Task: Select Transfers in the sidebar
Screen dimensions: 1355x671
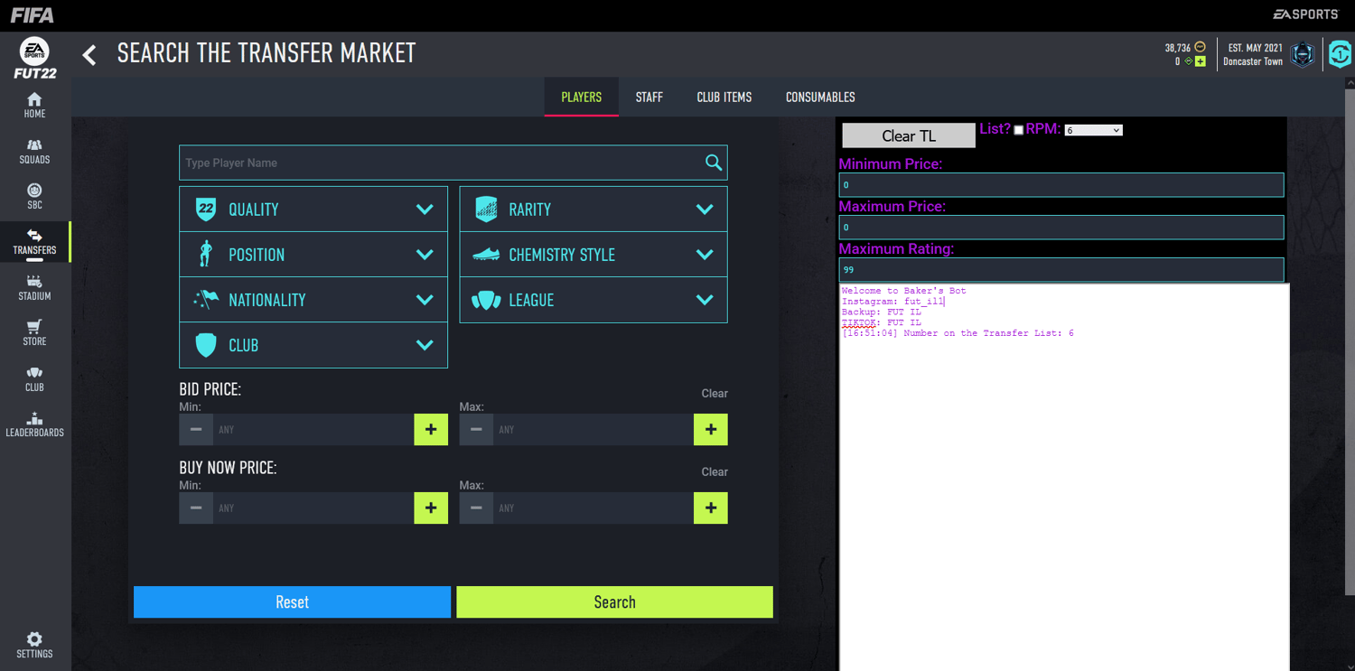Action: tap(34, 242)
